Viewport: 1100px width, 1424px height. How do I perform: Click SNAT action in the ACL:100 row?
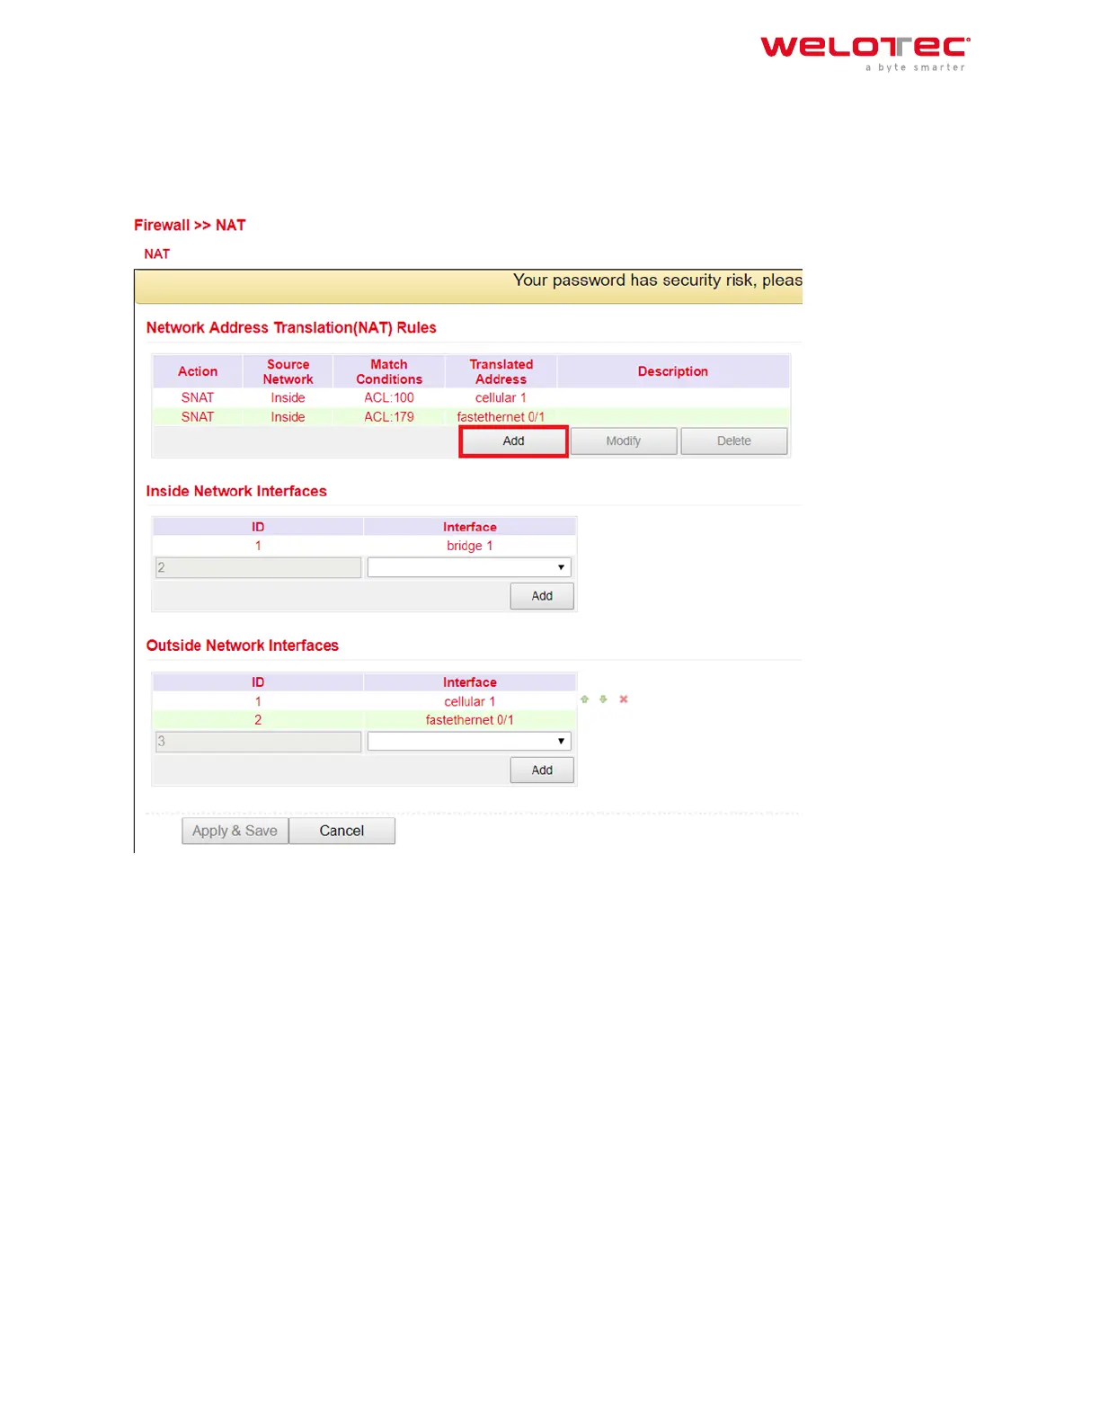198,397
